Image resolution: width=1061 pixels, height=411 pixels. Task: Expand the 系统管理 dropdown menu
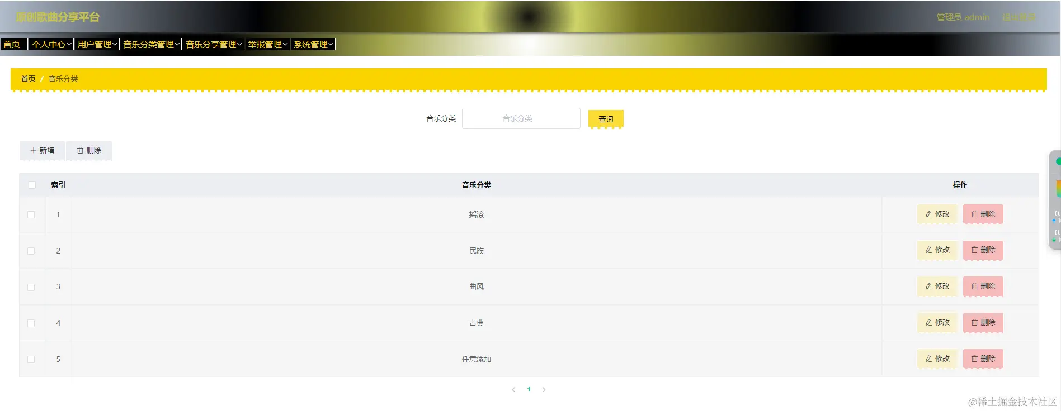313,44
